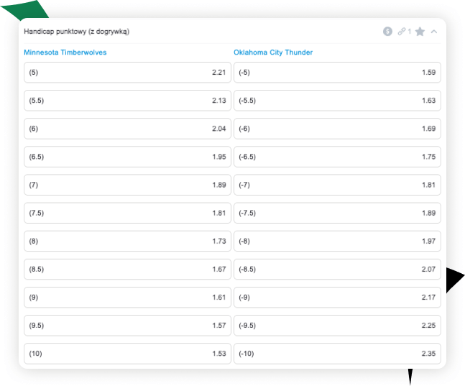465x386 pixels.
Task: Open the Minnesota Timberwolves team link
Action: 65,52
